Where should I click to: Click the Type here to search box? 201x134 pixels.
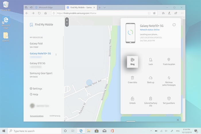point(35,131)
